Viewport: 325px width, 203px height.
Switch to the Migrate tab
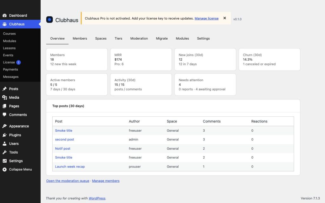[x=162, y=38]
